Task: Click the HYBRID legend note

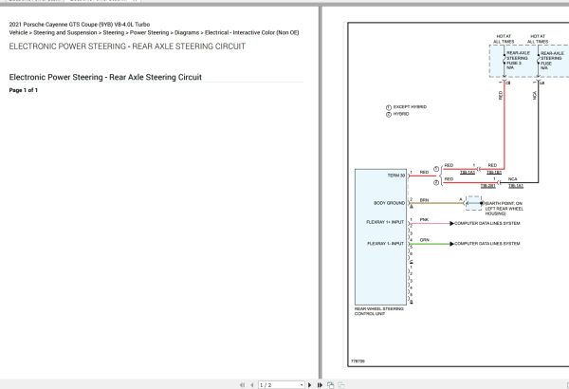Action: click(x=401, y=114)
